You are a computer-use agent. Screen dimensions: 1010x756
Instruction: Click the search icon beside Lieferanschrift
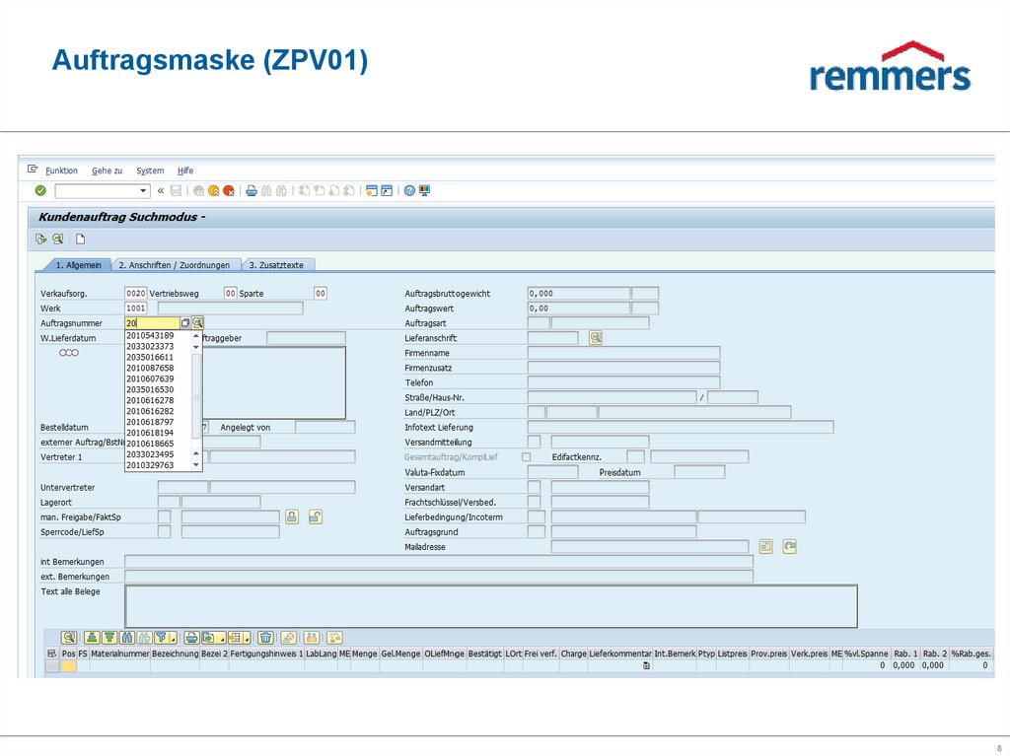click(x=595, y=338)
